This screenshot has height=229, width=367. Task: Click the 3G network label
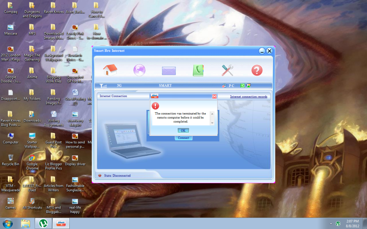(x=119, y=86)
